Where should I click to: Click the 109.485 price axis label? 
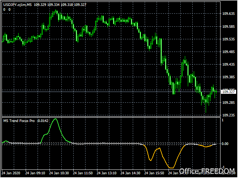(x=228, y=52)
